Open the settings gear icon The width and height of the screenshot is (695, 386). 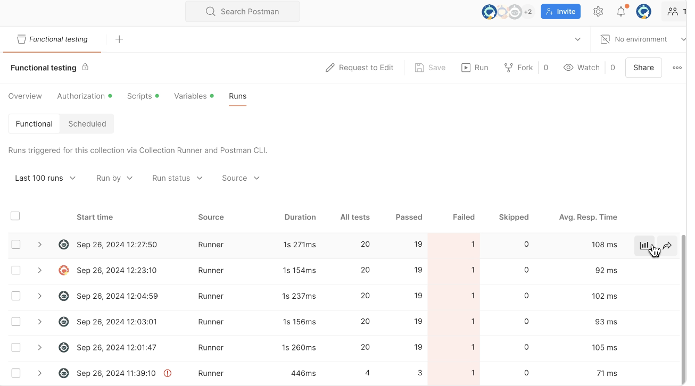point(598,12)
